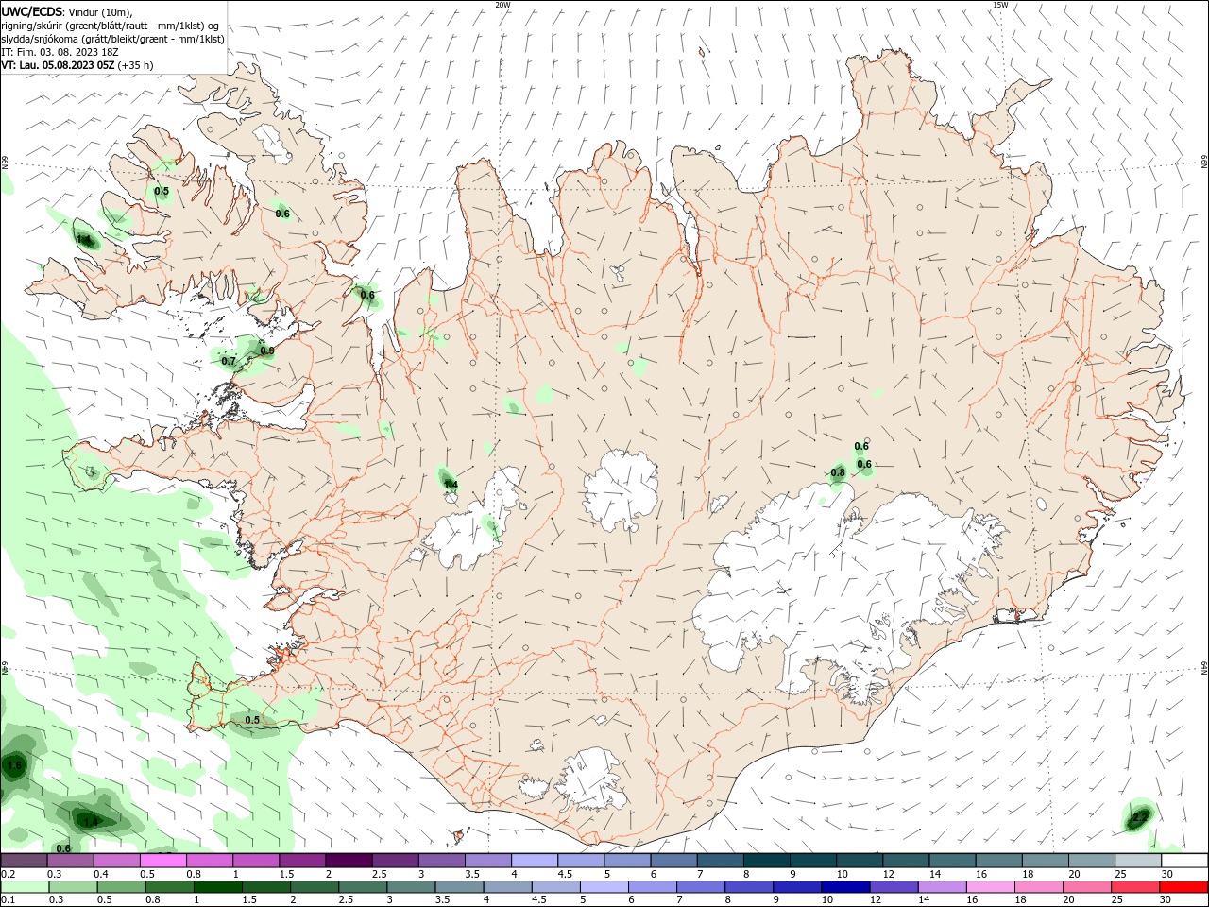Click the "(+35 h)" forecast offset text
This screenshot has height=907, width=1209.
coord(136,65)
